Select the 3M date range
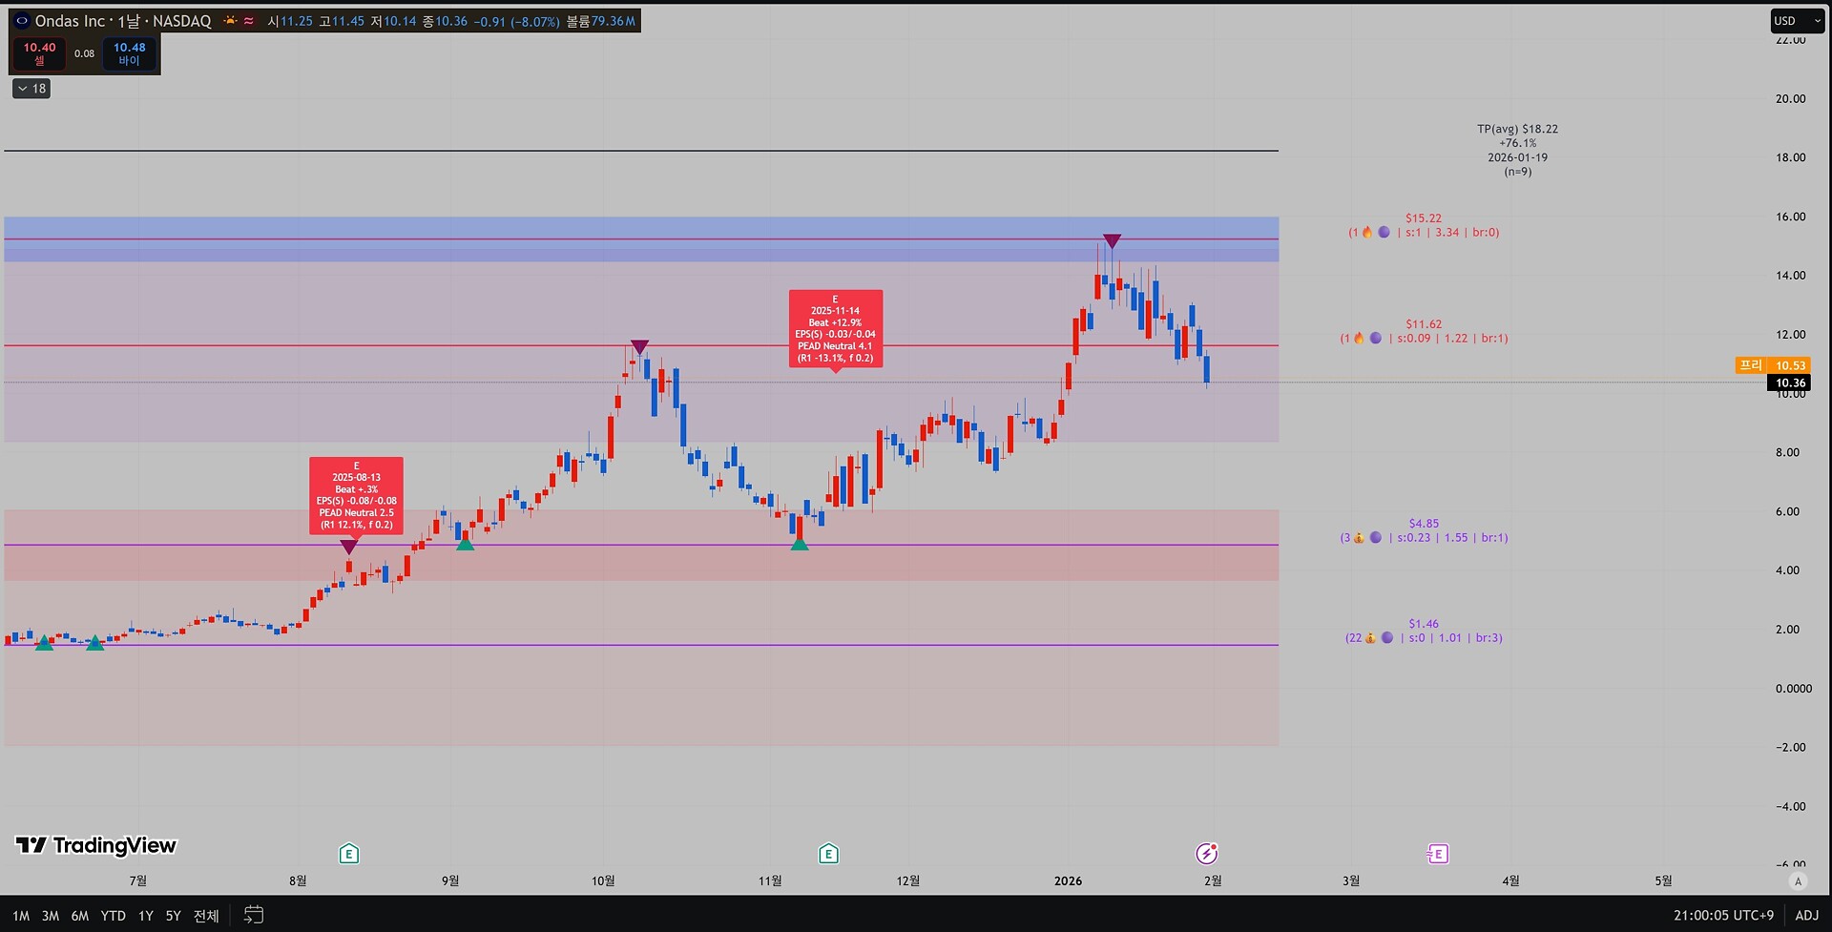Viewport: 1832px width, 932px height. [x=51, y=916]
